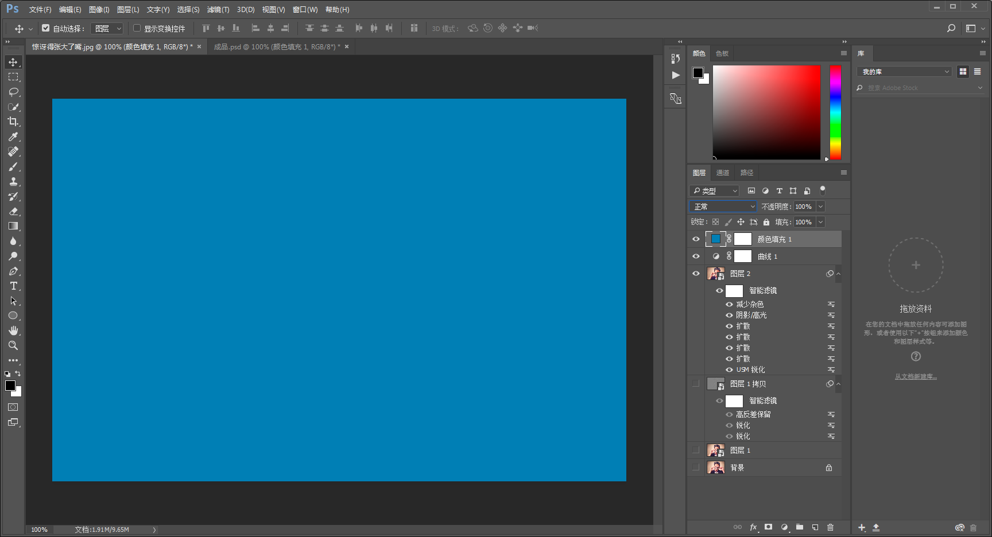This screenshot has width=992, height=537.
Task: Switch to the 色板 tab
Action: (722, 53)
